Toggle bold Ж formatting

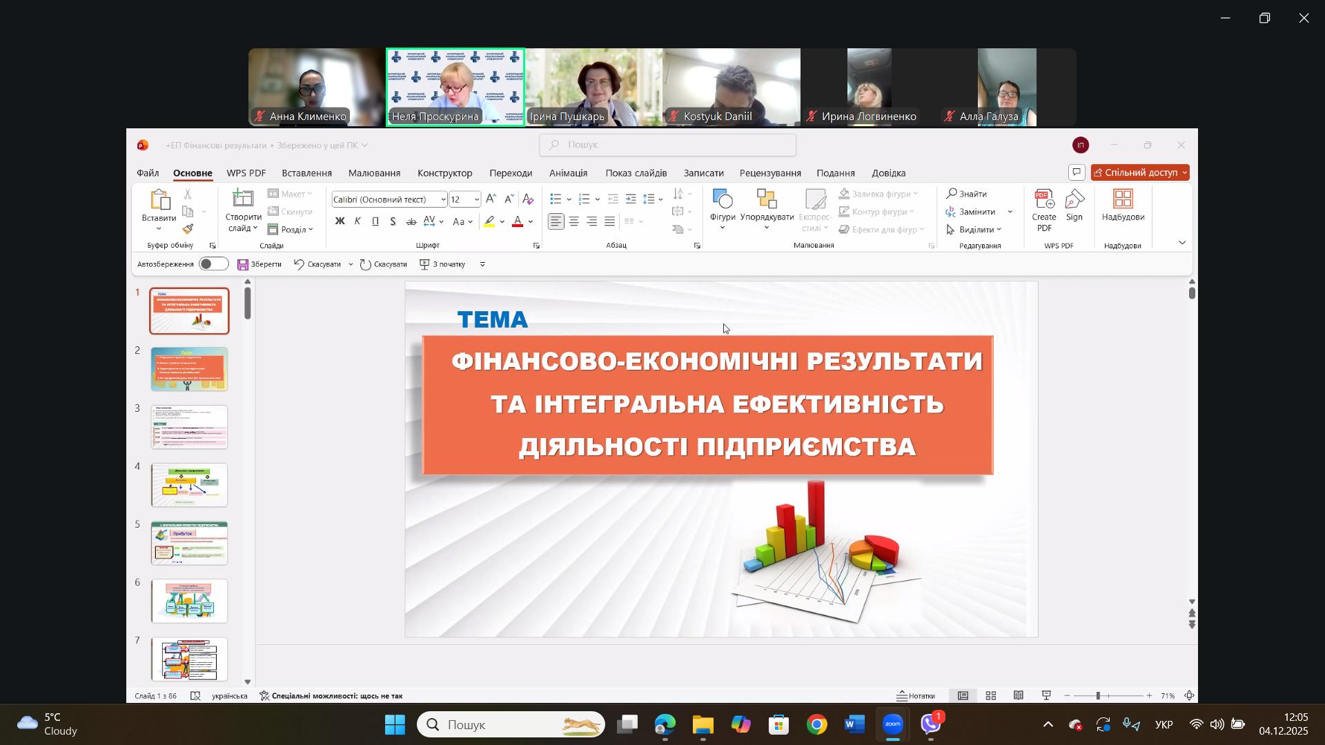(340, 221)
